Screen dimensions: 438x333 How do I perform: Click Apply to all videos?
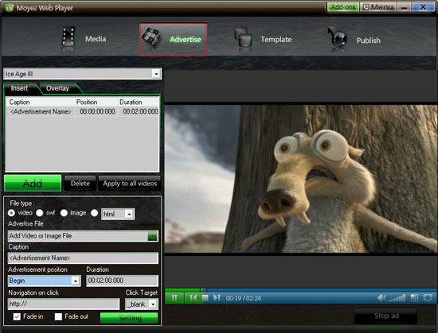[x=130, y=184]
